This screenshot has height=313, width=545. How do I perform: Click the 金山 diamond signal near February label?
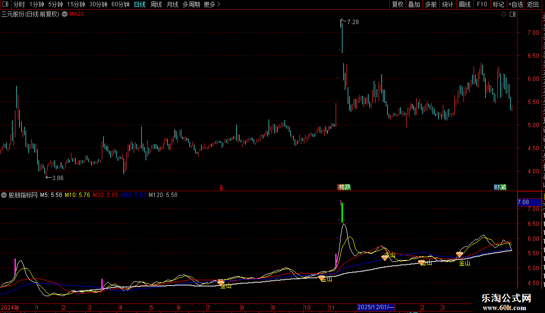[421, 263]
